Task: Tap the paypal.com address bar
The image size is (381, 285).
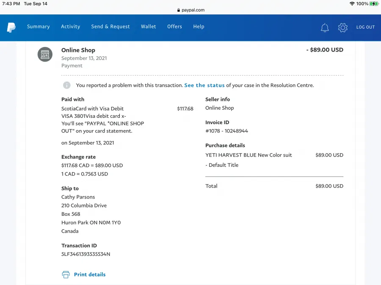Action: (x=191, y=10)
